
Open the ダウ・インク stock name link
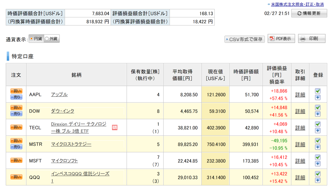click(x=63, y=111)
